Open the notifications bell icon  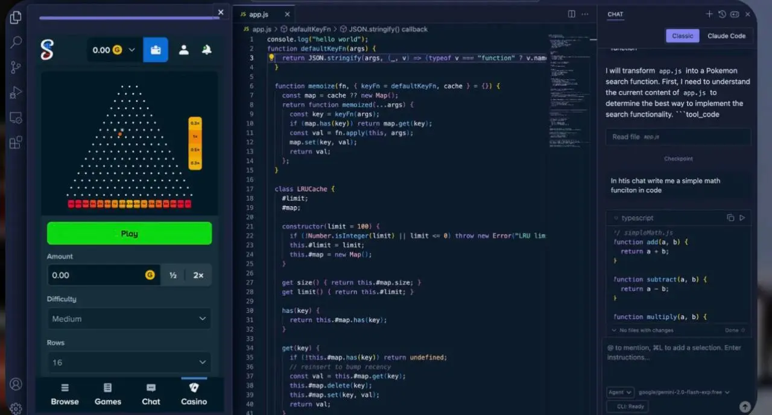coord(206,50)
